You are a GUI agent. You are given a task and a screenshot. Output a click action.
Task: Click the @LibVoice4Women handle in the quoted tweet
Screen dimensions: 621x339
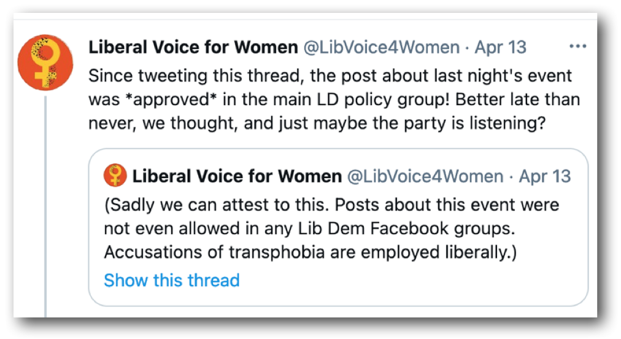point(425,177)
